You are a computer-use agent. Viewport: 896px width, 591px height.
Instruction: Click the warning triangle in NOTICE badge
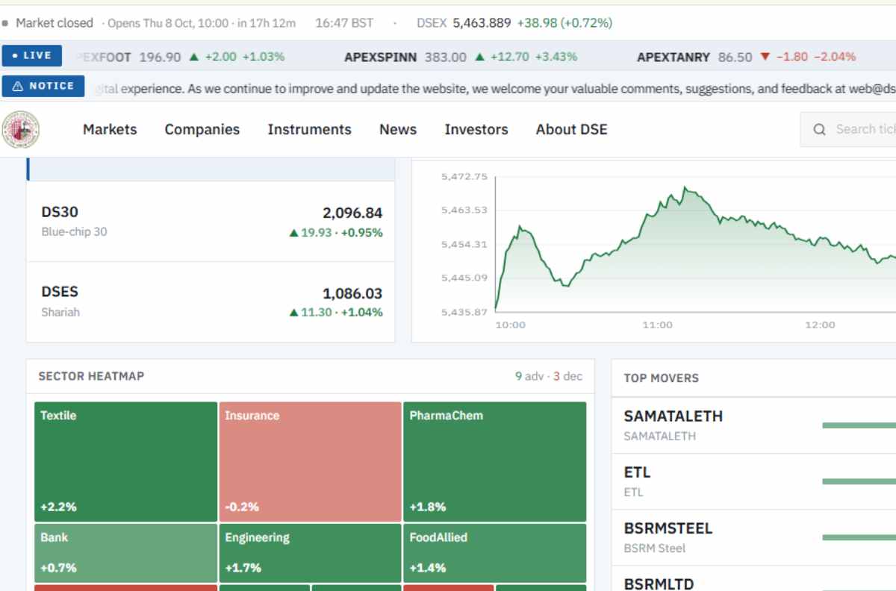tap(18, 87)
